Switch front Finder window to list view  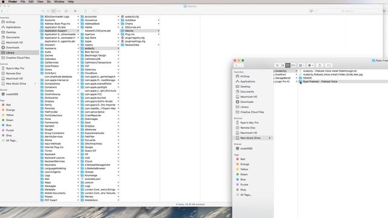[x=283, y=65]
